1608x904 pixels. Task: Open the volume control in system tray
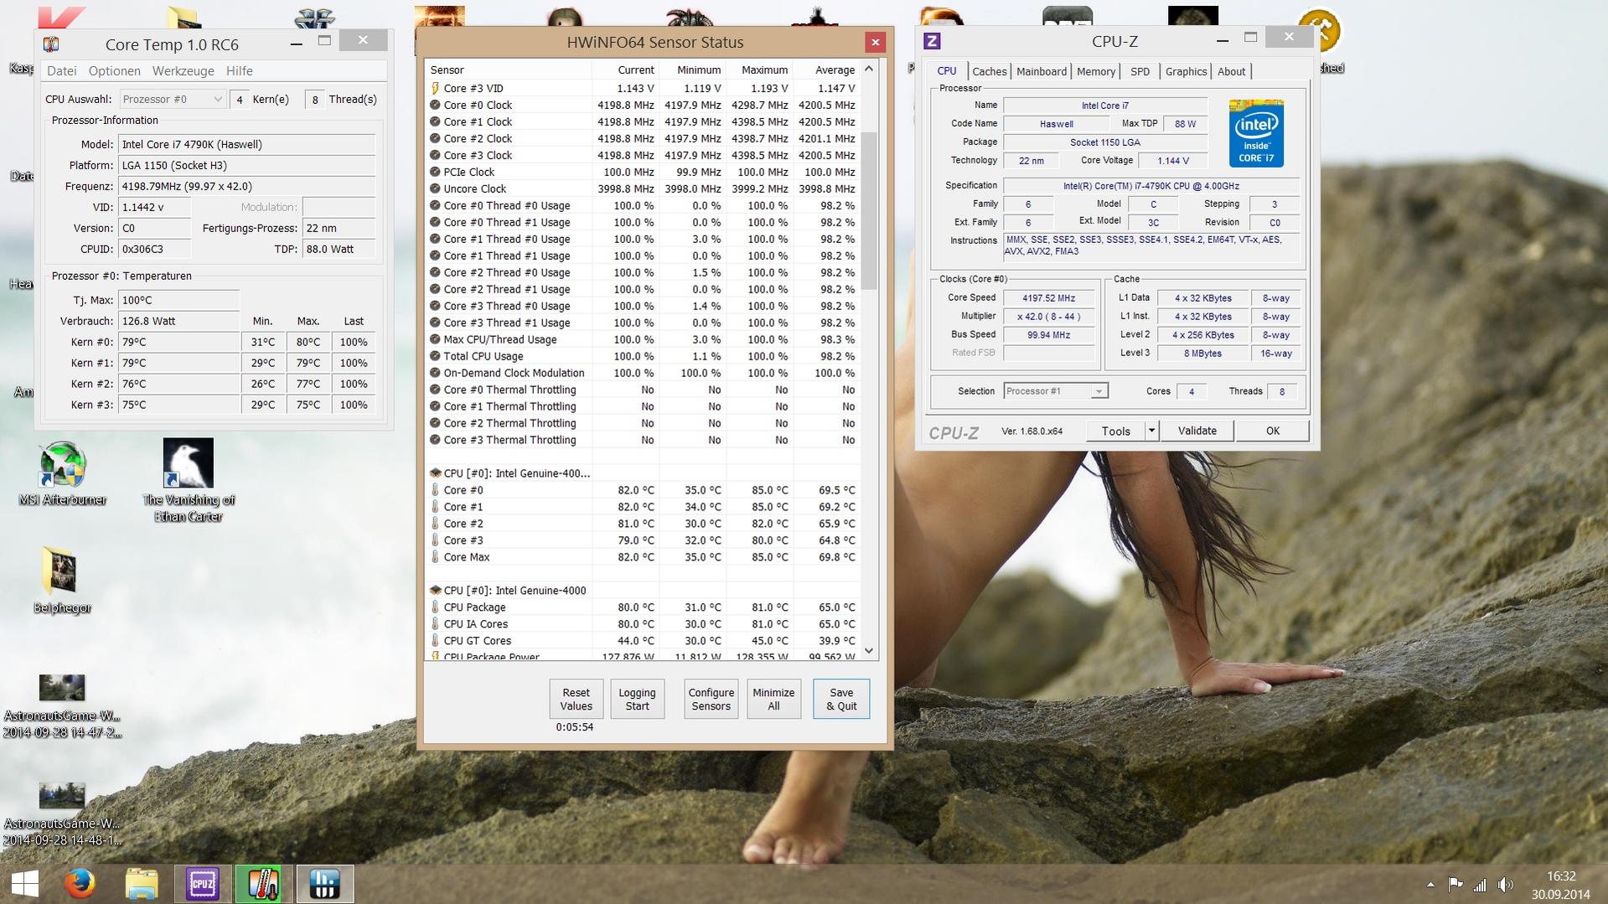(x=1506, y=885)
